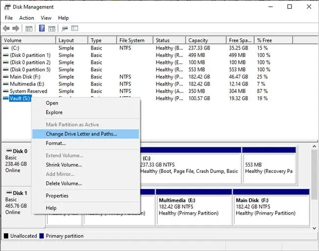Open the View menu

click(x=46, y=18)
